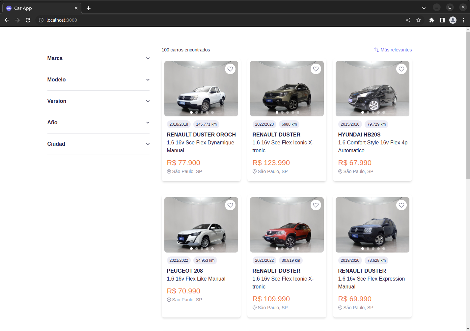Screen dimensions: 470x331
Task: Click the HYUNDAI HB20S title
Action: pyautogui.click(x=359, y=135)
